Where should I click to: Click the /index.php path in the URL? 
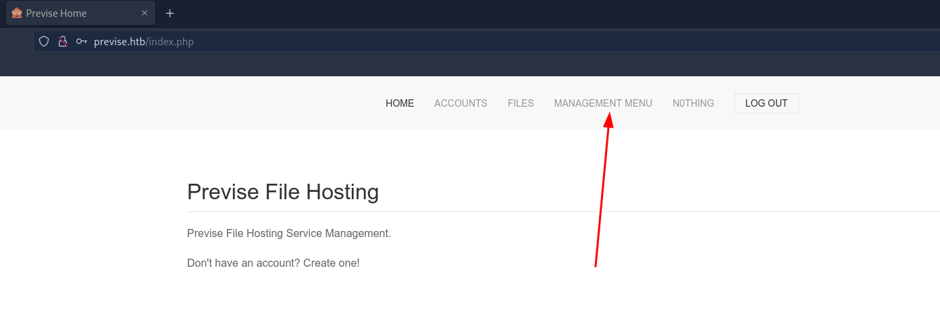[x=169, y=42]
